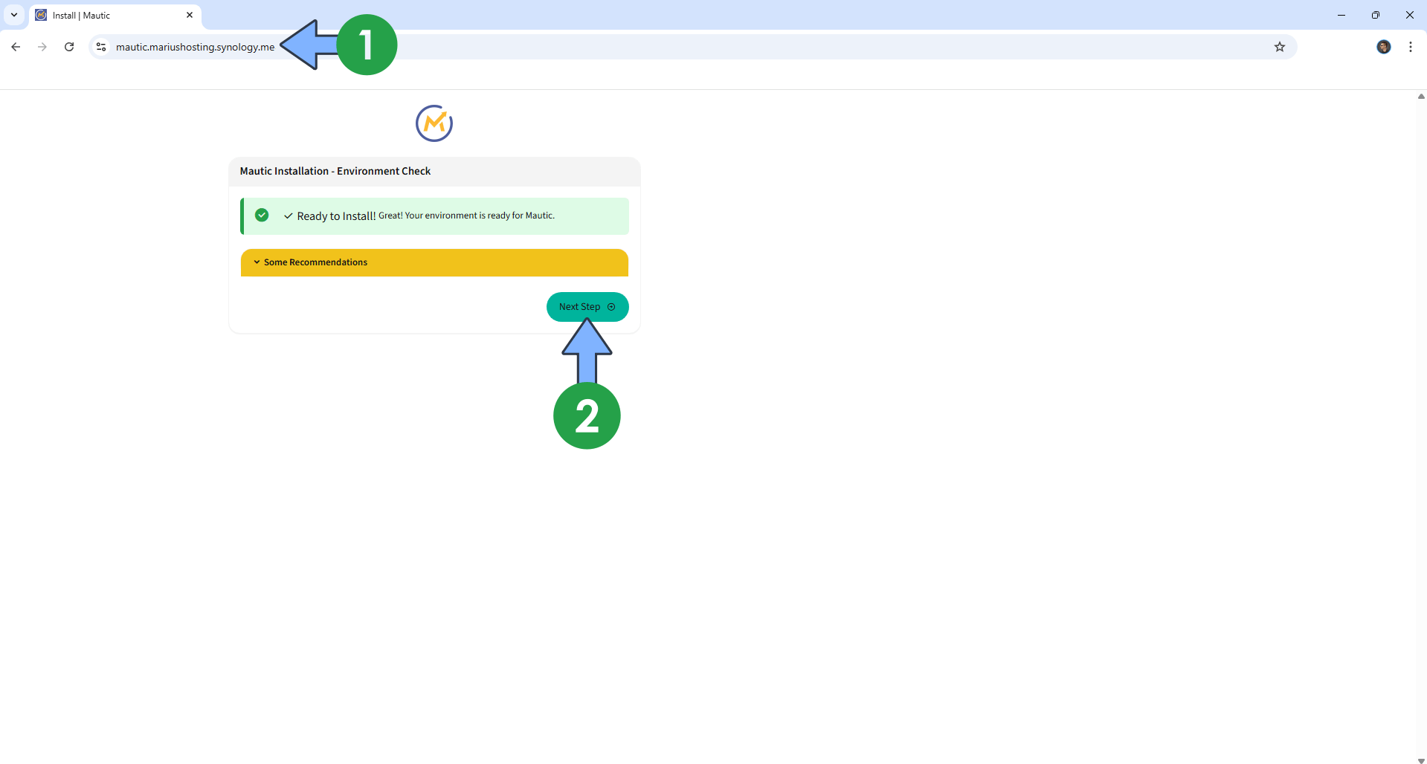The width and height of the screenshot is (1427, 764).
Task: Click the page scrollbar down arrow
Action: tap(1421, 760)
